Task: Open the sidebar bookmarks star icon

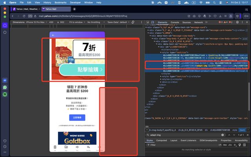Action: [5, 32]
